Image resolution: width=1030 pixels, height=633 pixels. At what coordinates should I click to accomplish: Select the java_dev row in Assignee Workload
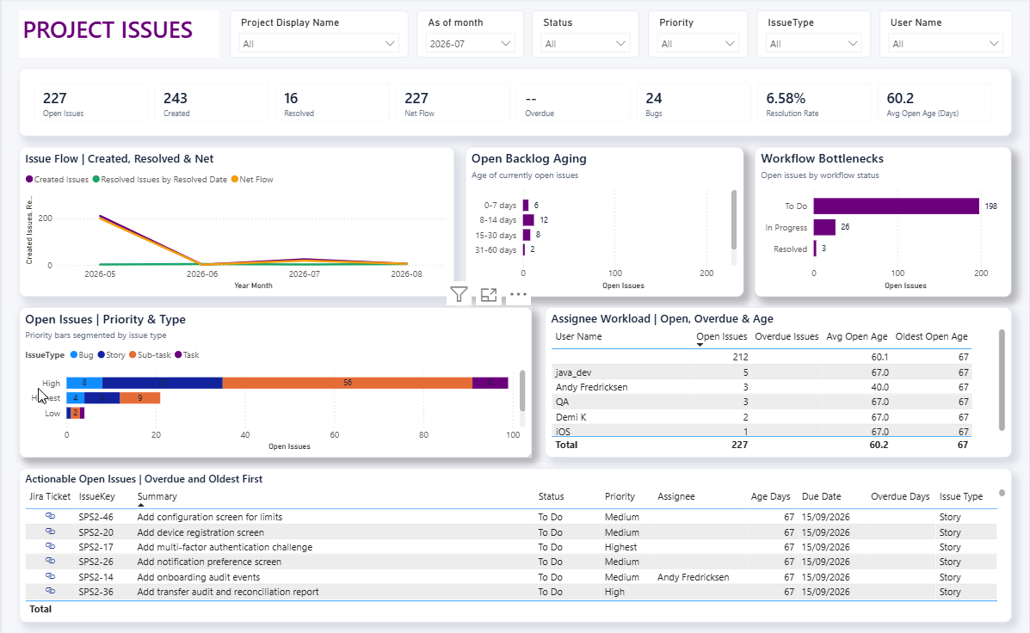coord(762,372)
